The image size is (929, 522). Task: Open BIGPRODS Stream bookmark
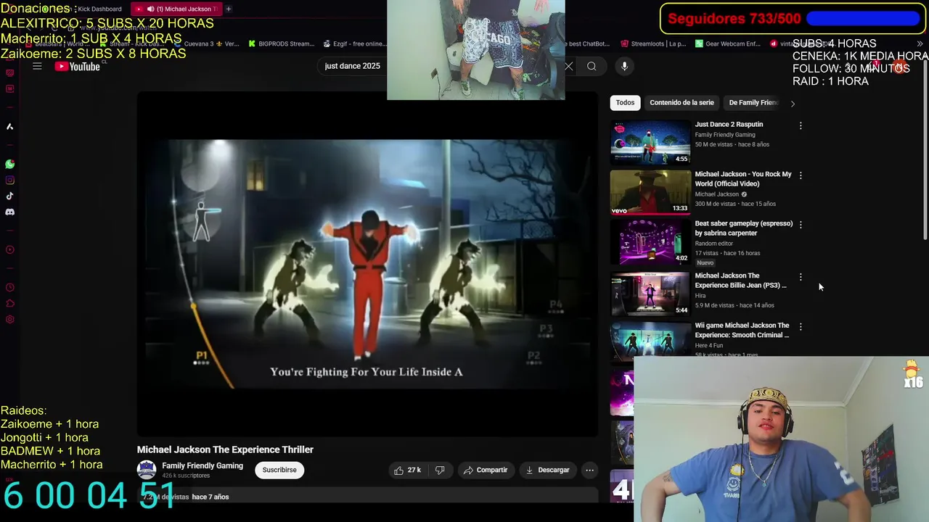pos(281,44)
